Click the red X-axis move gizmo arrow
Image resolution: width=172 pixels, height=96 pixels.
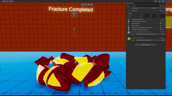(x=81, y=36)
